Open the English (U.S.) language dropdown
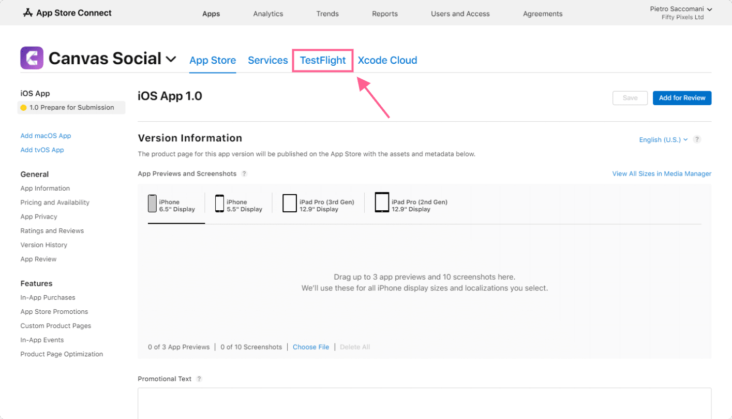This screenshot has width=732, height=419. (x=663, y=140)
